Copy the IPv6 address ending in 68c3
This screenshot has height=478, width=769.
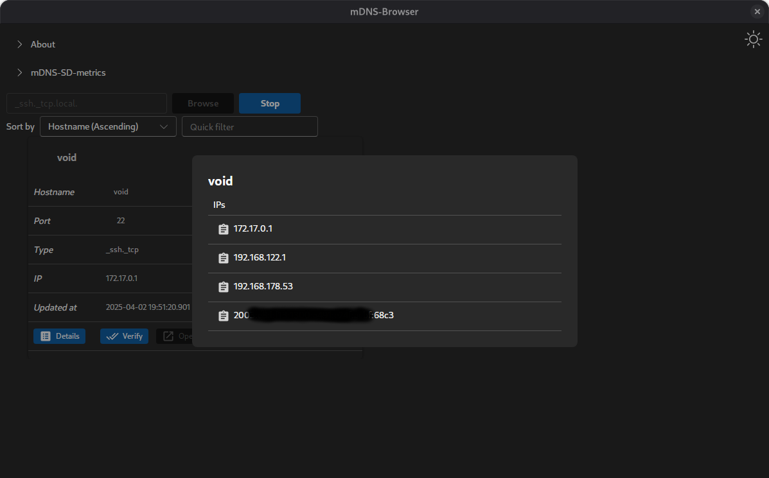223,316
